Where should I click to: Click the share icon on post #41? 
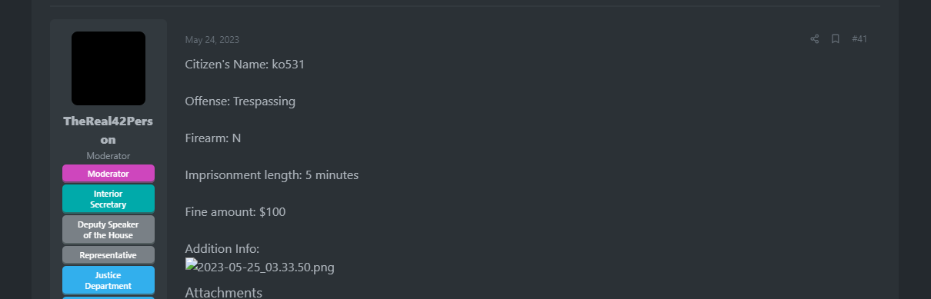[x=814, y=39]
